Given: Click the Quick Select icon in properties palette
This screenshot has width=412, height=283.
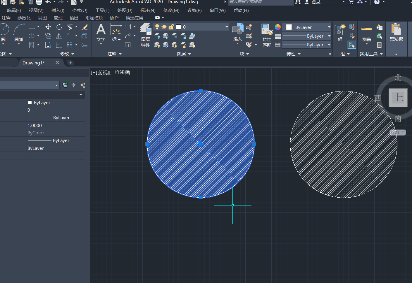Looking at the screenshot, I should pos(83,85).
